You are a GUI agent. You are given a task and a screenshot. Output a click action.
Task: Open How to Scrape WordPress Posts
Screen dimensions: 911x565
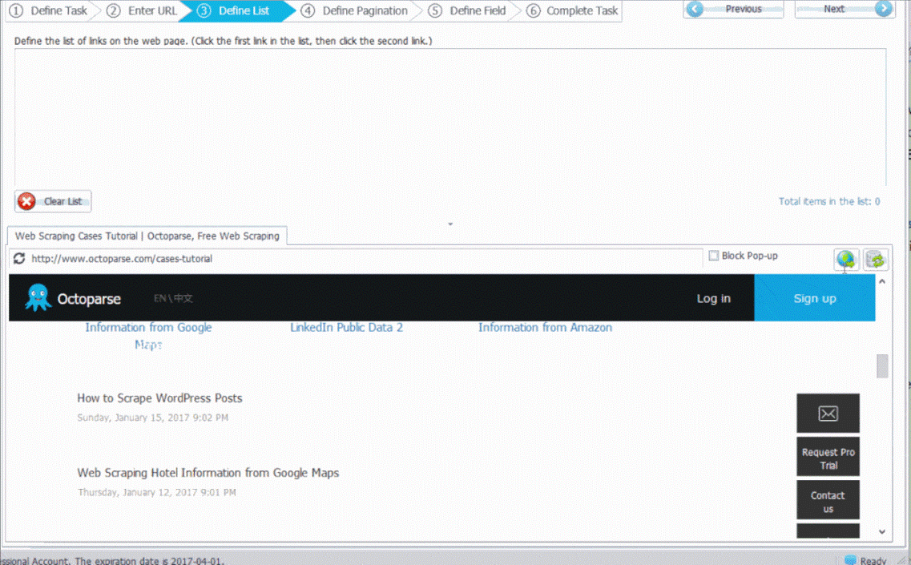click(x=159, y=398)
